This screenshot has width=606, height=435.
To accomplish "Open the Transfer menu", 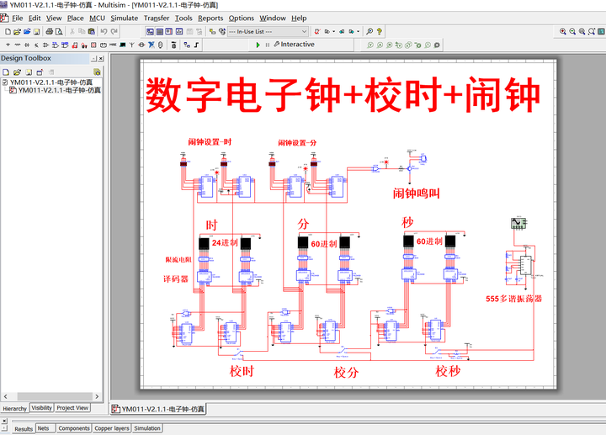I will (157, 19).
